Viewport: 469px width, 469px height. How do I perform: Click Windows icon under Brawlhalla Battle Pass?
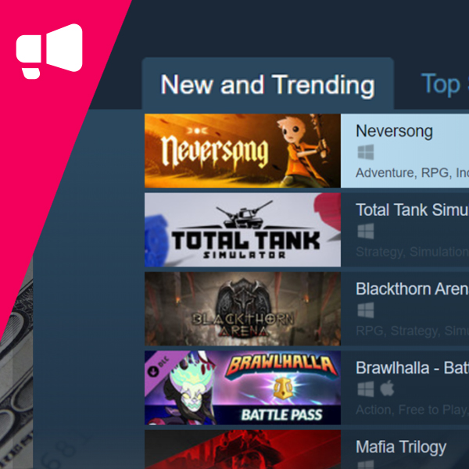(x=366, y=388)
